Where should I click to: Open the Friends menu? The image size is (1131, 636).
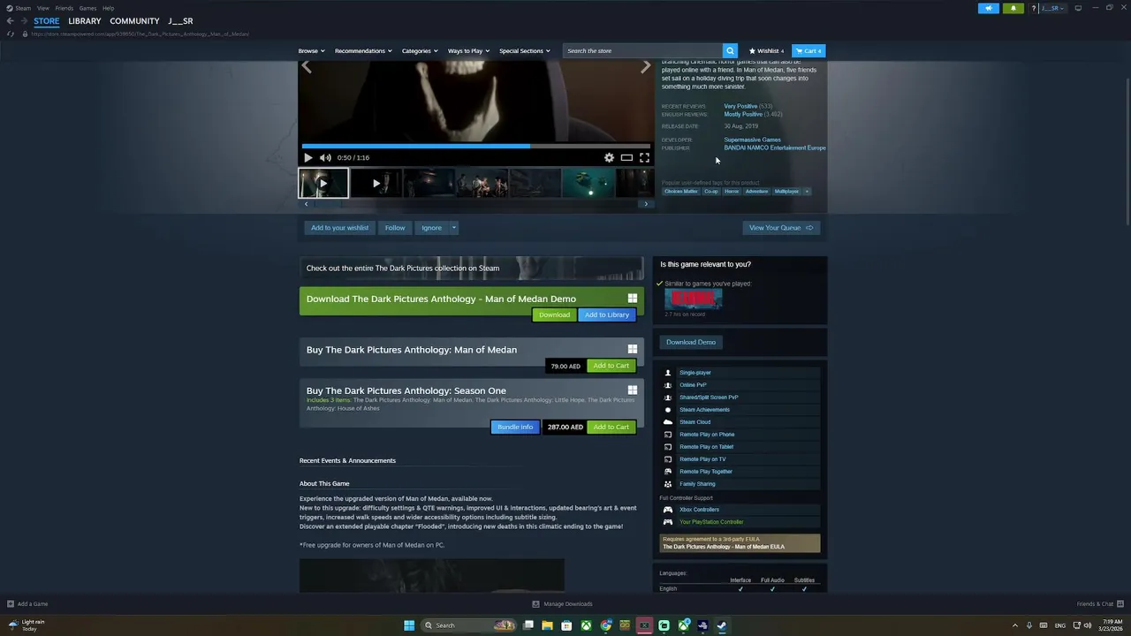[65, 8]
